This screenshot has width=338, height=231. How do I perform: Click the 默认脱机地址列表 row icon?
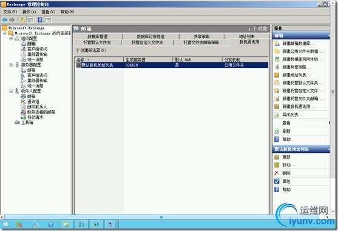click(x=78, y=65)
